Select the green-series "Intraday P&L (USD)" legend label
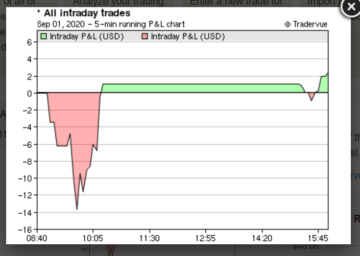Screen dimensions: 360x256 (86, 37)
